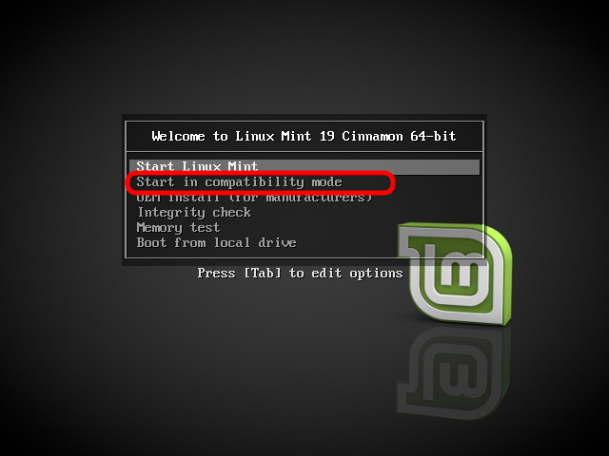Click the [Tab] key hint text
This screenshot has height=456, width=609.
(263, 273)
